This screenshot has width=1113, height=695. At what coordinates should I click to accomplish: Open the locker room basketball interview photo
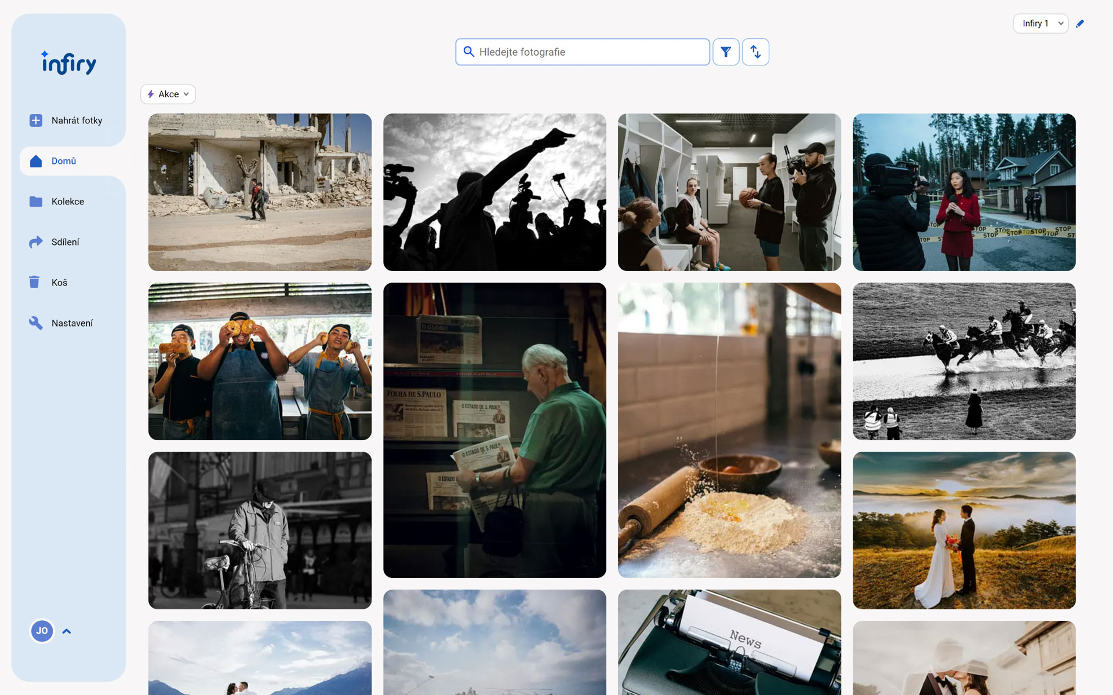coord(729,192)
